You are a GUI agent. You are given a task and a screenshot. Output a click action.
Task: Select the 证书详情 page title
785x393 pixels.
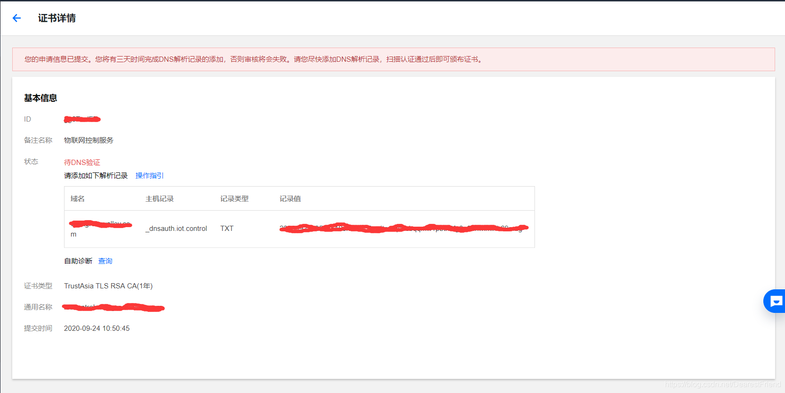[x=57, y=18]
